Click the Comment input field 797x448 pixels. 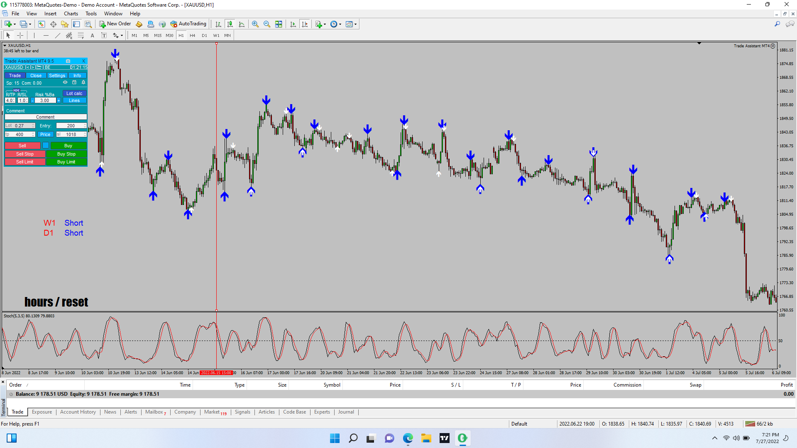[45, 117]
